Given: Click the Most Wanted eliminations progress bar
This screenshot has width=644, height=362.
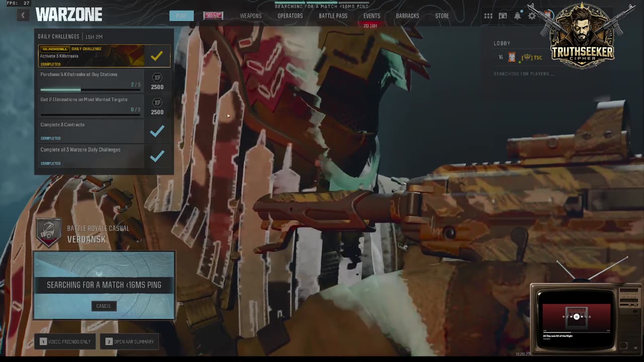Looking at the screenshot, I should point(91,115).
